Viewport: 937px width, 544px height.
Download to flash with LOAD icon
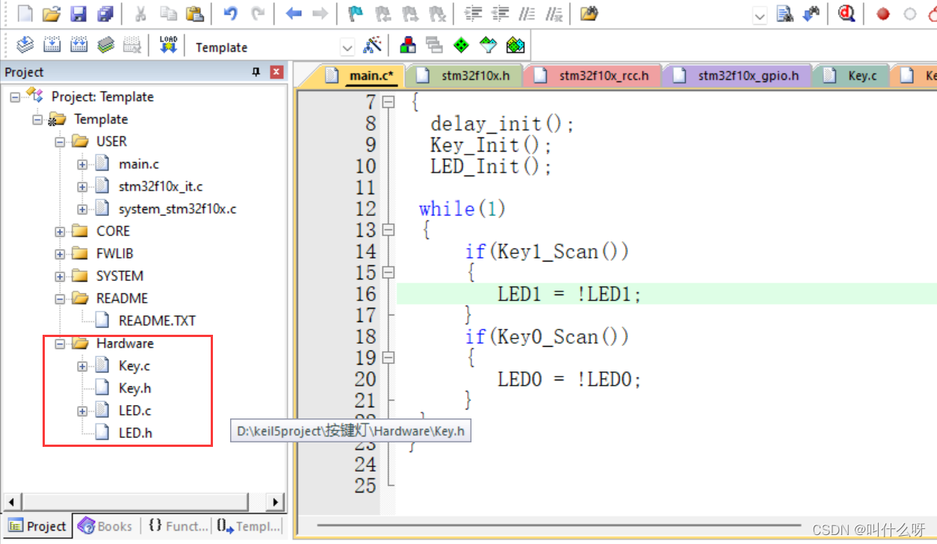[x=168, y=45]
